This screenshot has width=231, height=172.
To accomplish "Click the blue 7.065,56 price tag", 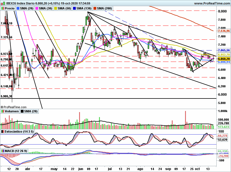I will pos(224,50).
